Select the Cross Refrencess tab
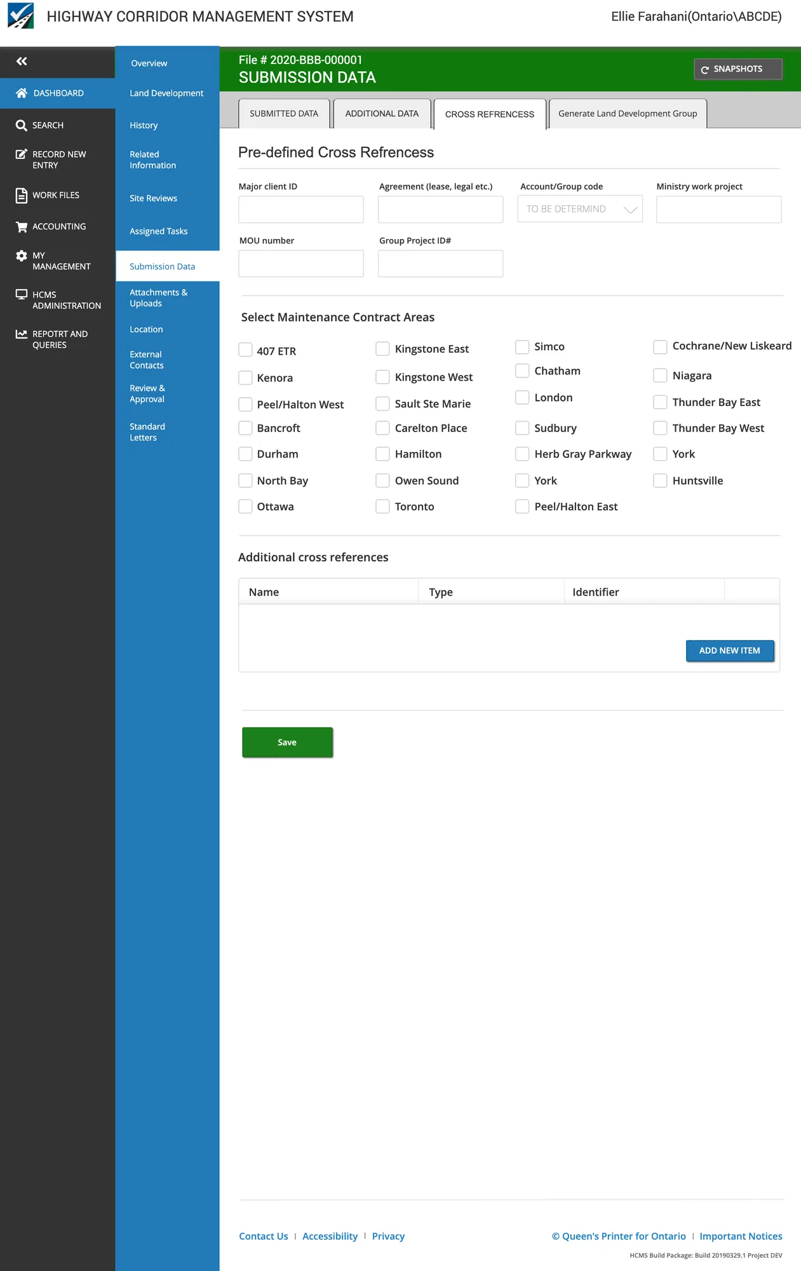The width and height of the screenshot is (801, 1271). click(490, 114)
